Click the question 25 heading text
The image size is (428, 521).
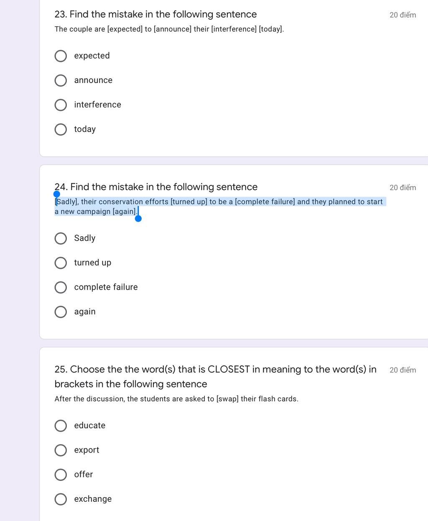[x=215, y=377]
